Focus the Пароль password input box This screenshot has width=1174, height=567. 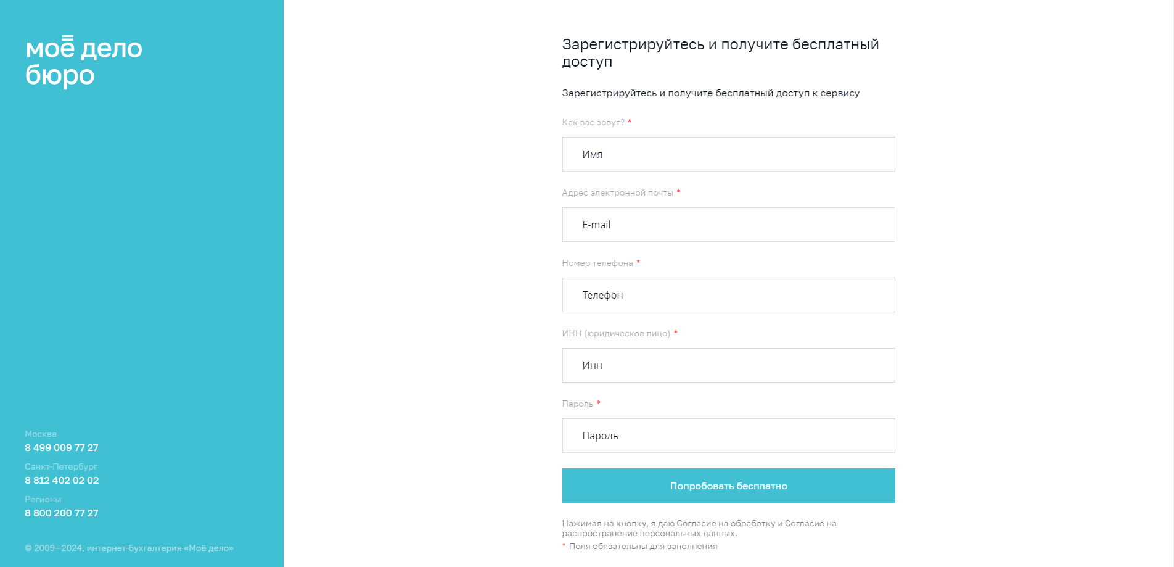click(x=728, y=436)
